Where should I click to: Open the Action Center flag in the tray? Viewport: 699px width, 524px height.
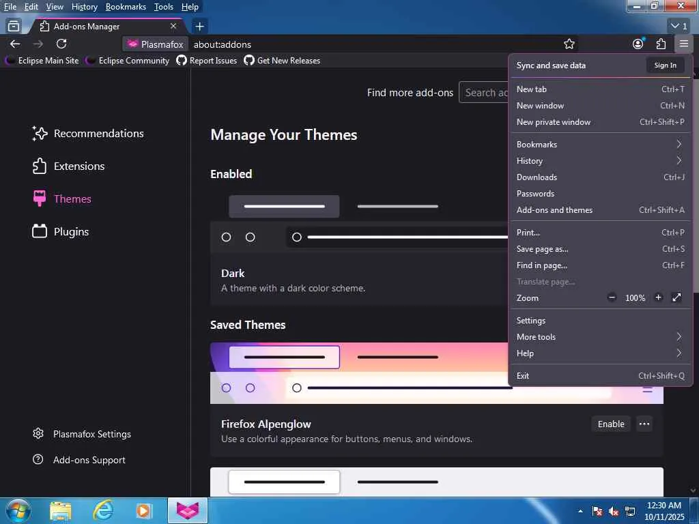597,512
